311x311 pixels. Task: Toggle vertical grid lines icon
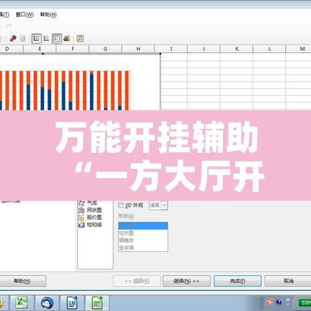[x=47, y=38]
